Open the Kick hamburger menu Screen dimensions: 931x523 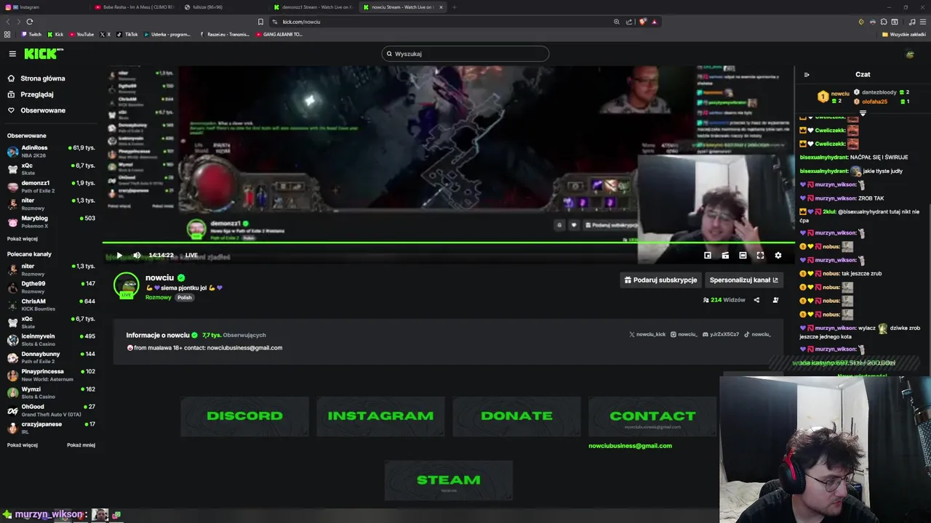pos(12,54)
